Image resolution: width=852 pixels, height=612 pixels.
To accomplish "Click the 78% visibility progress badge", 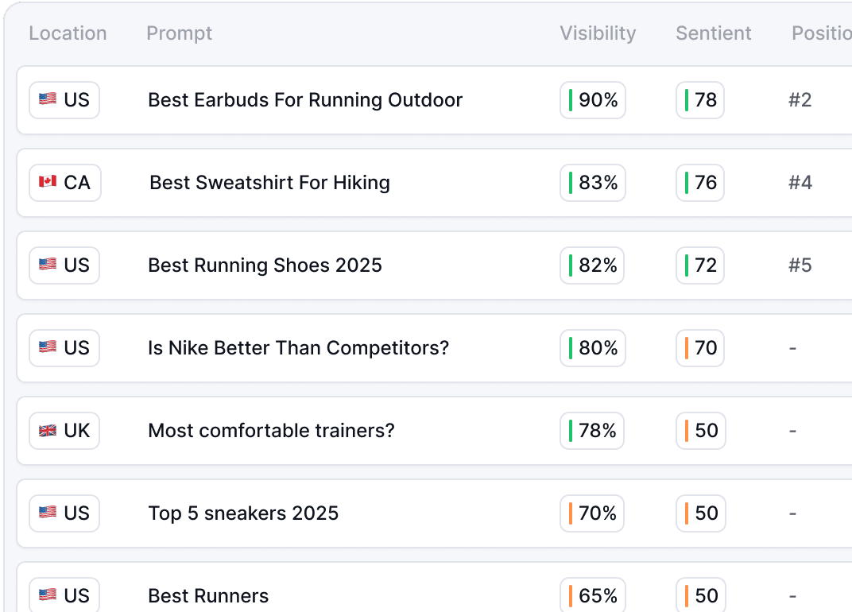I will pos(591,431).
